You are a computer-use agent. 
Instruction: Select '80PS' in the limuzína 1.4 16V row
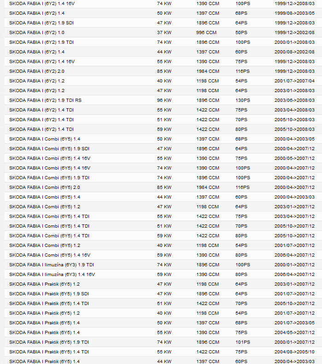click(241, 275)
